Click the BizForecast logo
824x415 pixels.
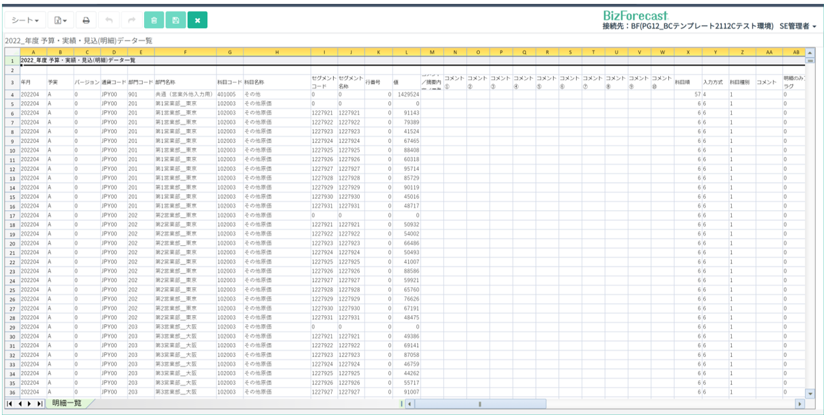point(634,15)
